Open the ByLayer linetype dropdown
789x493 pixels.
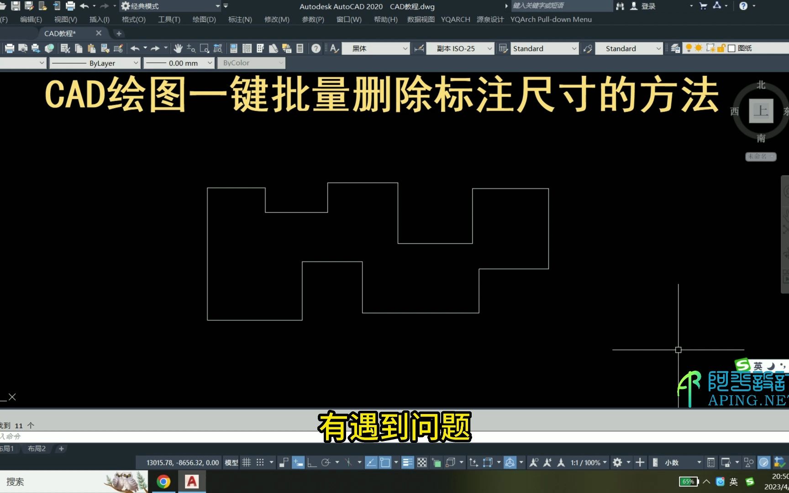[x=95, y=63]
